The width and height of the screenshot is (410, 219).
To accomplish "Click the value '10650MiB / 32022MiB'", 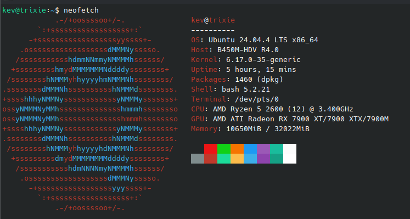I will click(x=268, y=129).
